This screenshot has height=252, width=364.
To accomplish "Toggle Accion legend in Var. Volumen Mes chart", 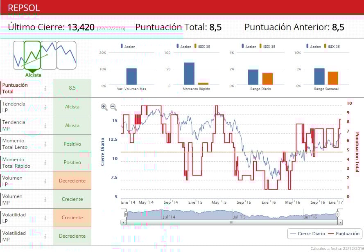I will [128, 46].
